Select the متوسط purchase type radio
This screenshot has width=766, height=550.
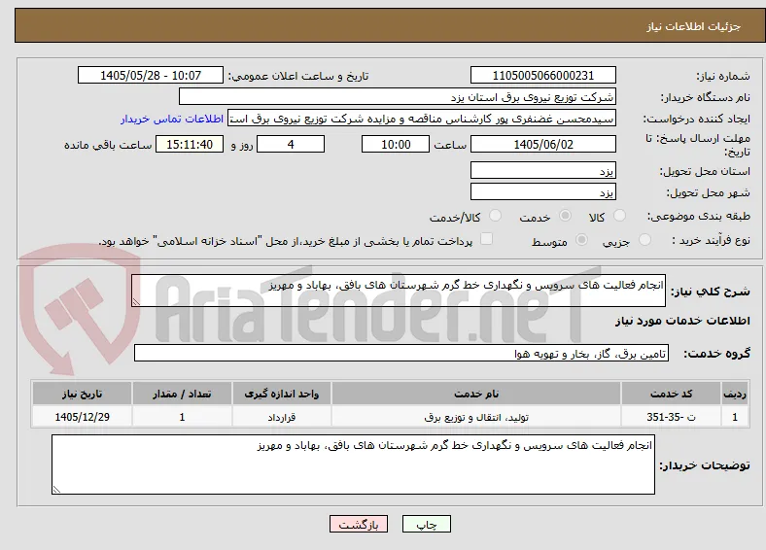(581, 239)
